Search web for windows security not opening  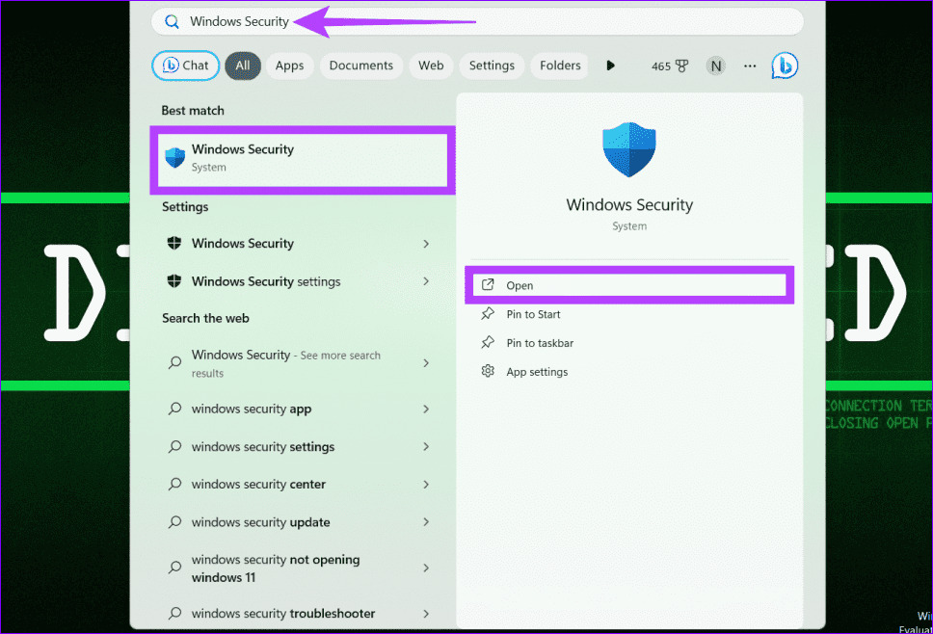coord(296,568)
